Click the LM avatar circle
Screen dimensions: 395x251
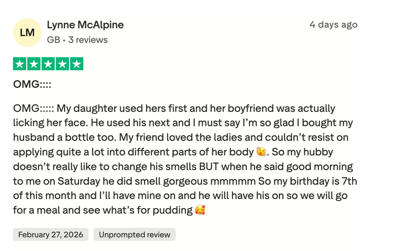[27, 33]
